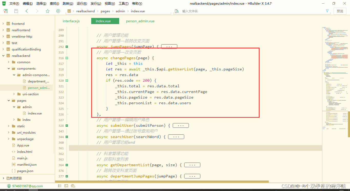Run the project with the play icon

pyautogui.click(x=58, y=11)
